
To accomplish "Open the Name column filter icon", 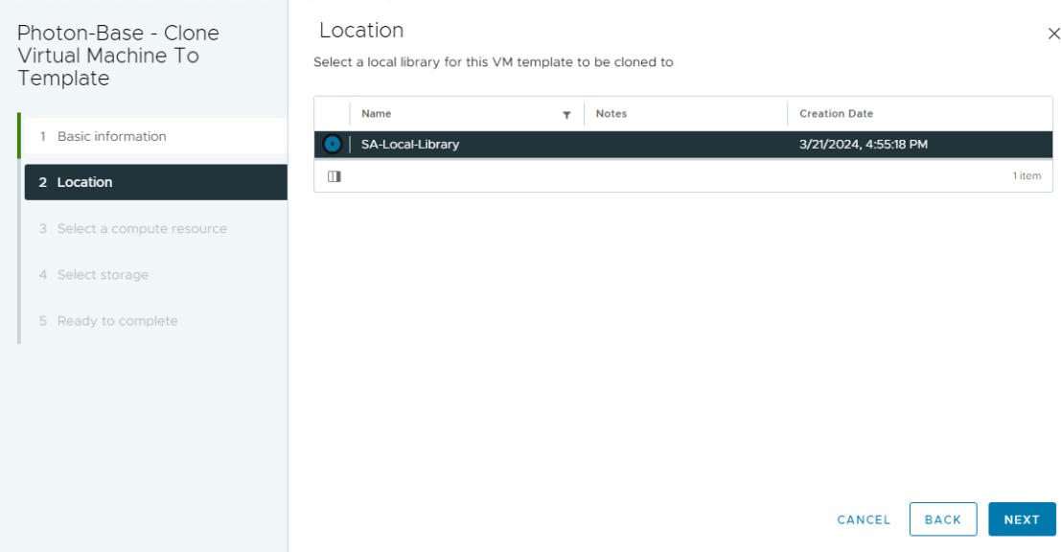I will point(566,114).
